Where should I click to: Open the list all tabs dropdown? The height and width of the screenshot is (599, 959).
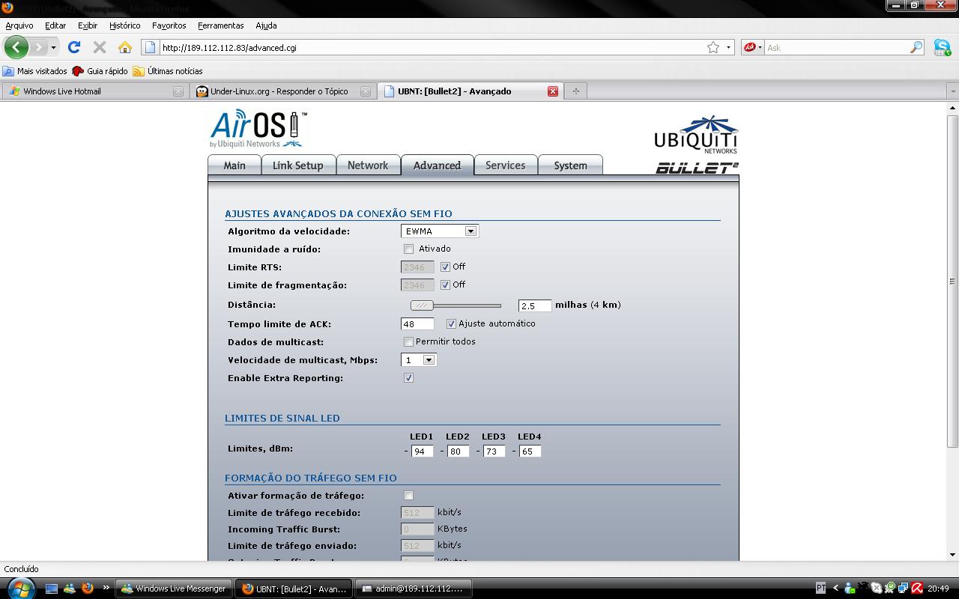(x=952, y=91)
